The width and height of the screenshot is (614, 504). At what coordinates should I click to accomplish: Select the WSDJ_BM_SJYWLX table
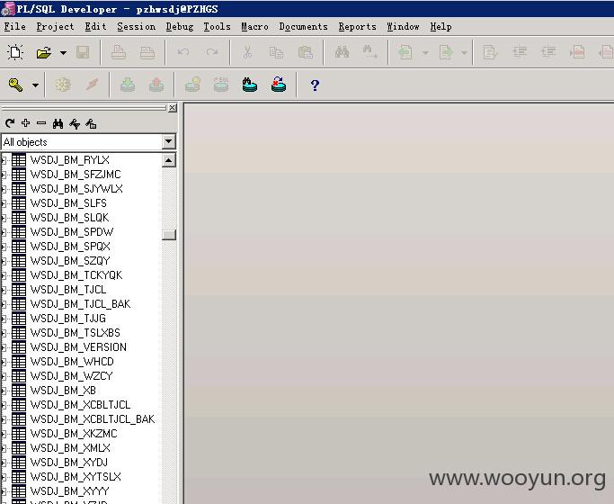(76, 189)
